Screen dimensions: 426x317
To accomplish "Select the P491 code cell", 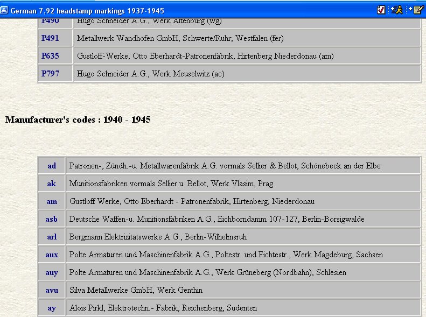I will click(x=50, y=38).
